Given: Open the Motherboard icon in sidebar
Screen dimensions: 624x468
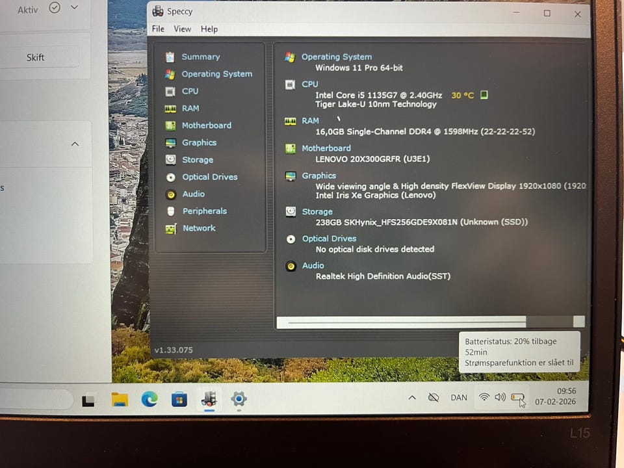Looking at the screenshot, I should (170, 125).
